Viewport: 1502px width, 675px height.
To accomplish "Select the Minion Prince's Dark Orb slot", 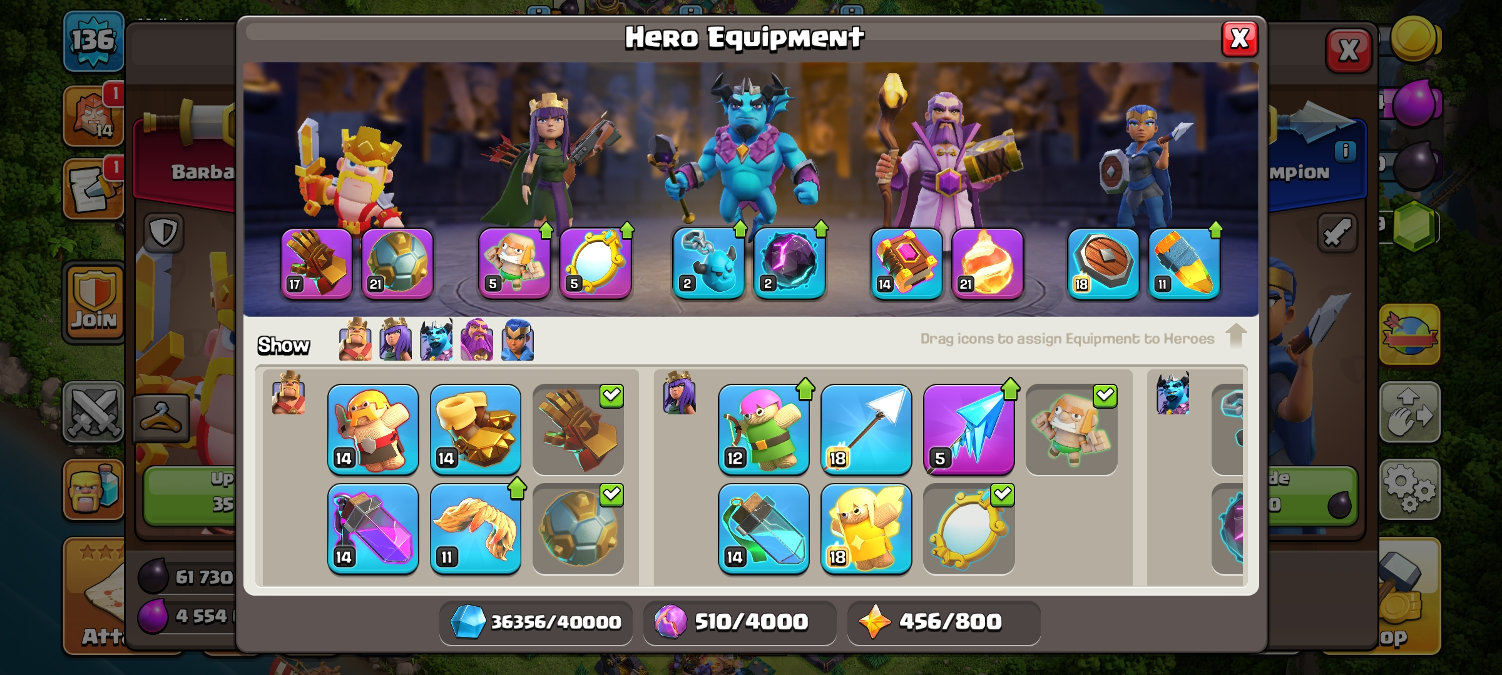I will [x=790, y=263].
